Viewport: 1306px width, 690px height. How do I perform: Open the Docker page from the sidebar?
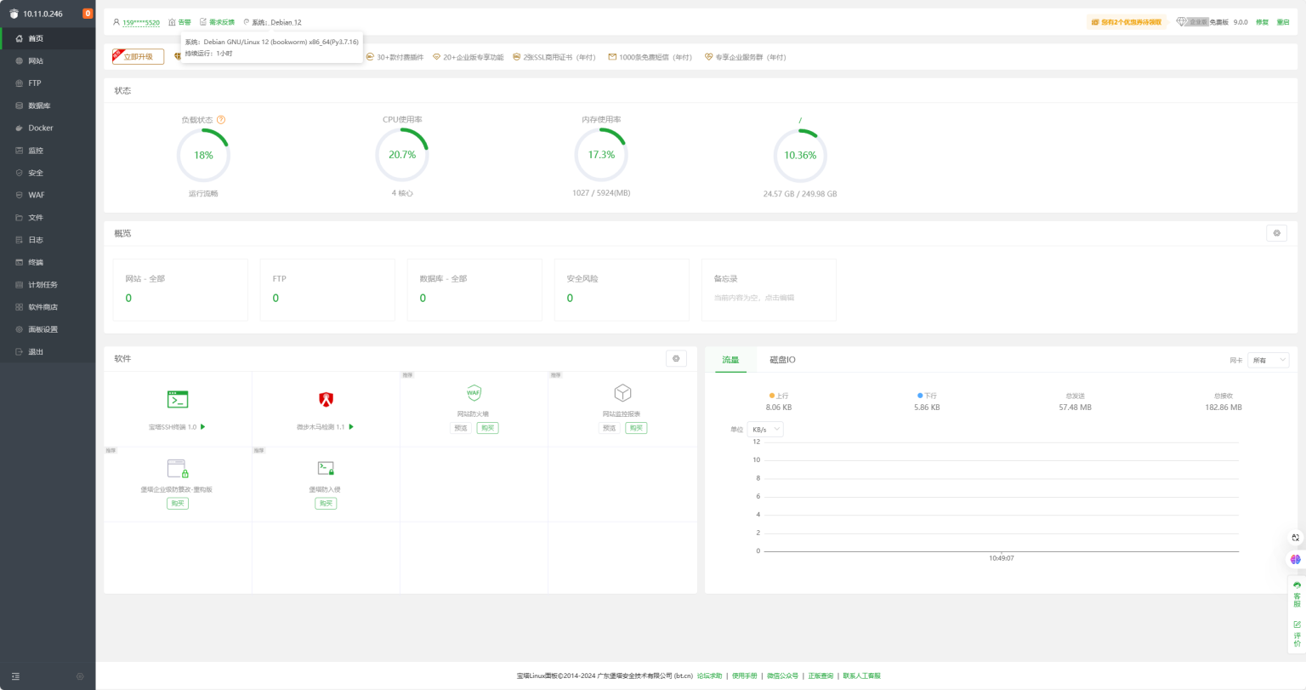(x=40, y=128)
